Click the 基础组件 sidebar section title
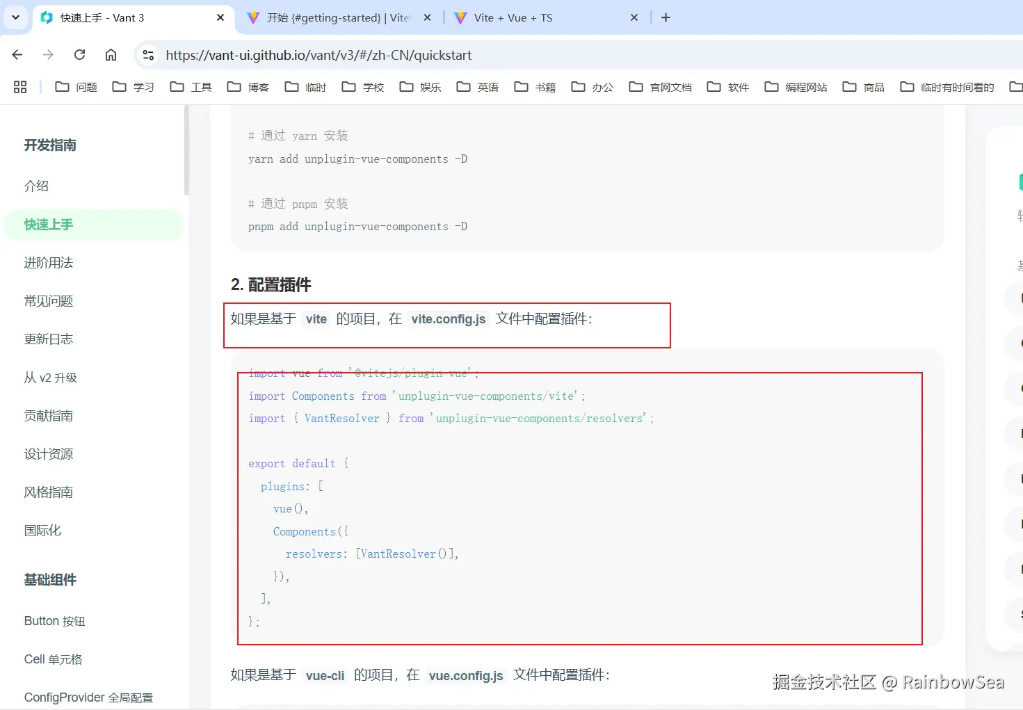This screenshot has width=1023, height=710. tap(50, 580)
